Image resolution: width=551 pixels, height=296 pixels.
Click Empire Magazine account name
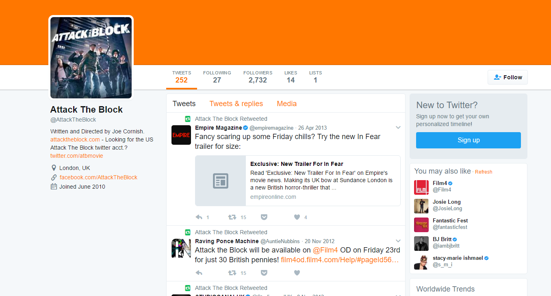pyautogui.click(x=219, y=128)
